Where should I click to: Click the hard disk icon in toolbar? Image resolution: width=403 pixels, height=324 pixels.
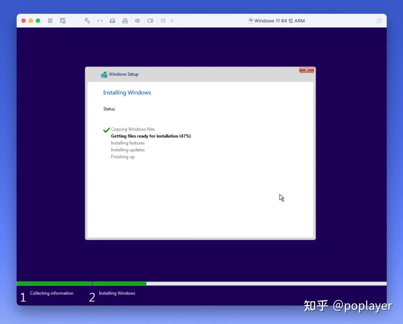(x=112, y=21)
